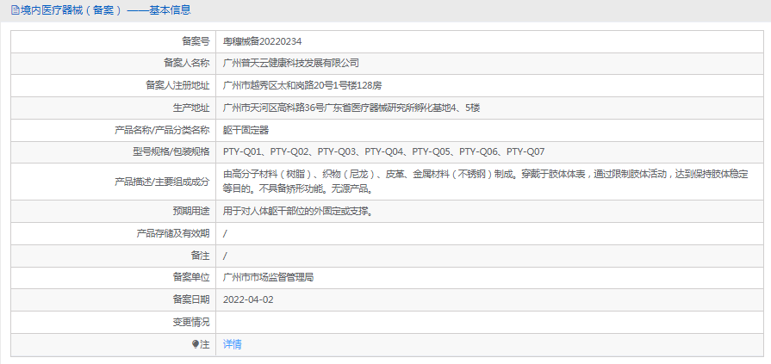Image resolution: width=771 pixels, height=364 pixels.
Task: Click the 预期用途 label
Action: [x=190, y=212]
